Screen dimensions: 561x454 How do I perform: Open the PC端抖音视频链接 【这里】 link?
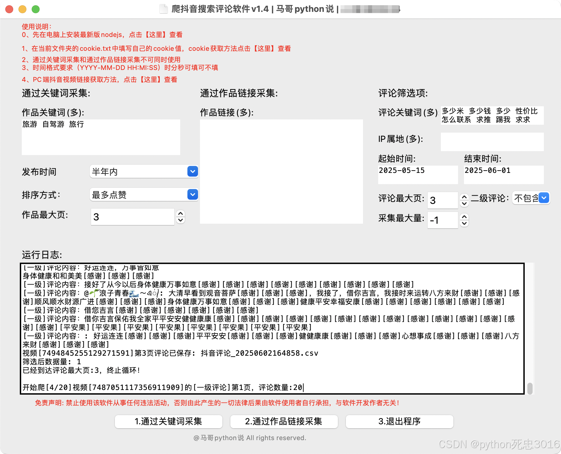click(x=150, y=80)
